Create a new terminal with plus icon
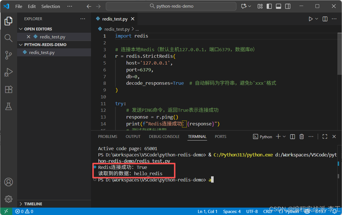342x215 pixels. tap(278, 137)
